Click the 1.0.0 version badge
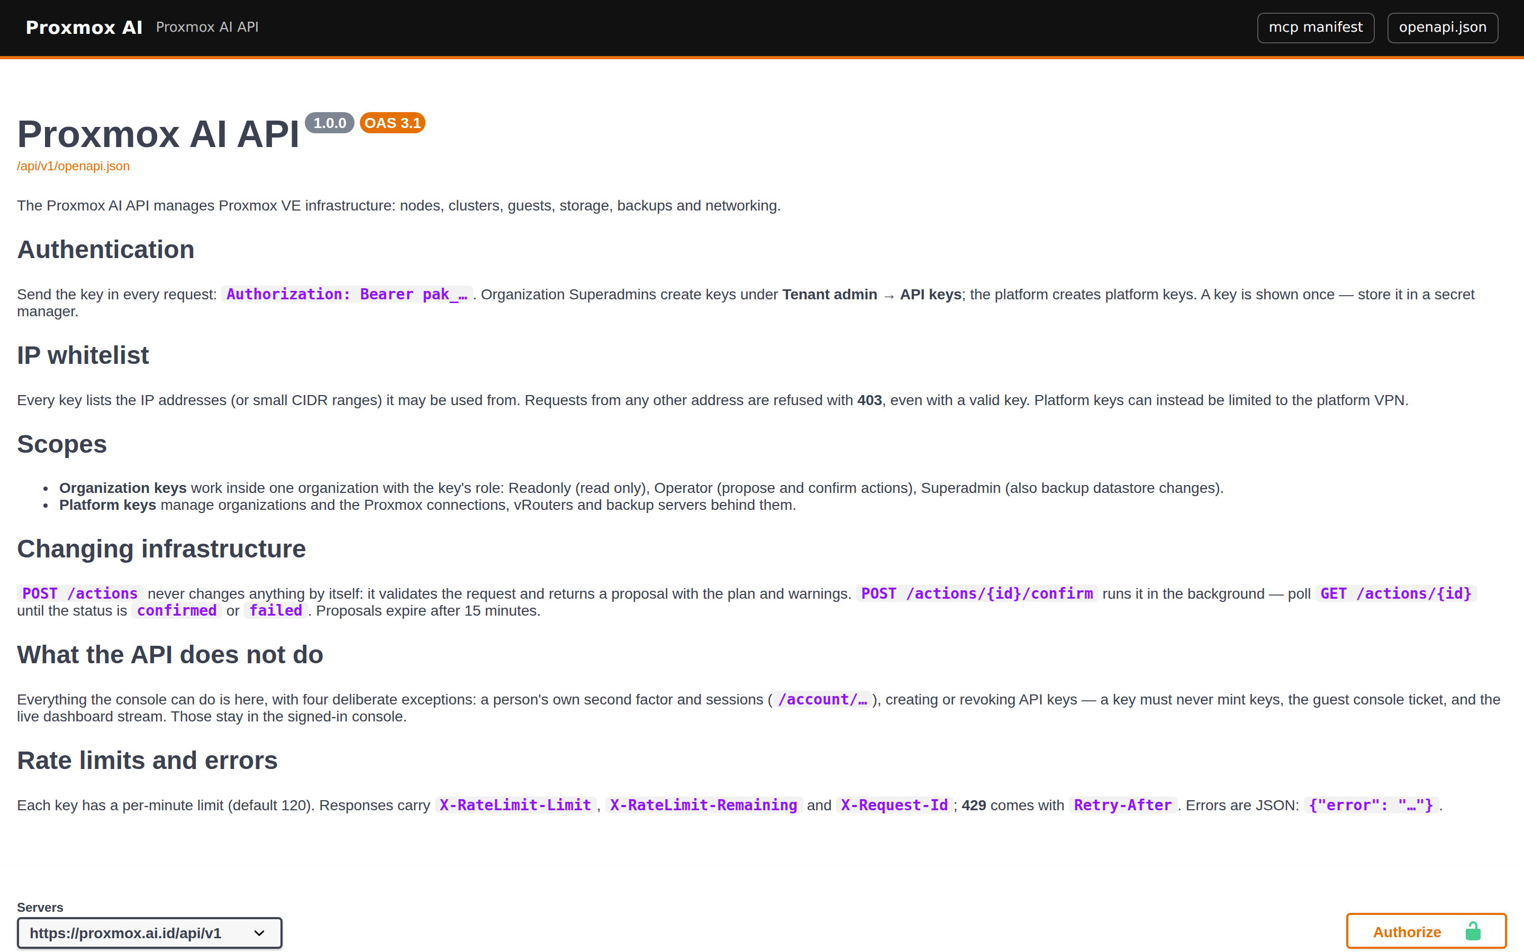The width and height of the screenshot is (1524, 952). tap(329, 123)
